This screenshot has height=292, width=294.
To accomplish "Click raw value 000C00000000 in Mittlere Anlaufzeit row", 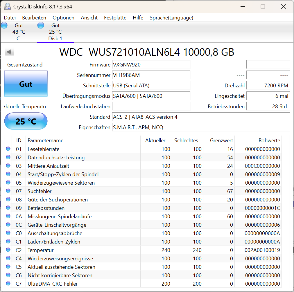I will (262, 166).
